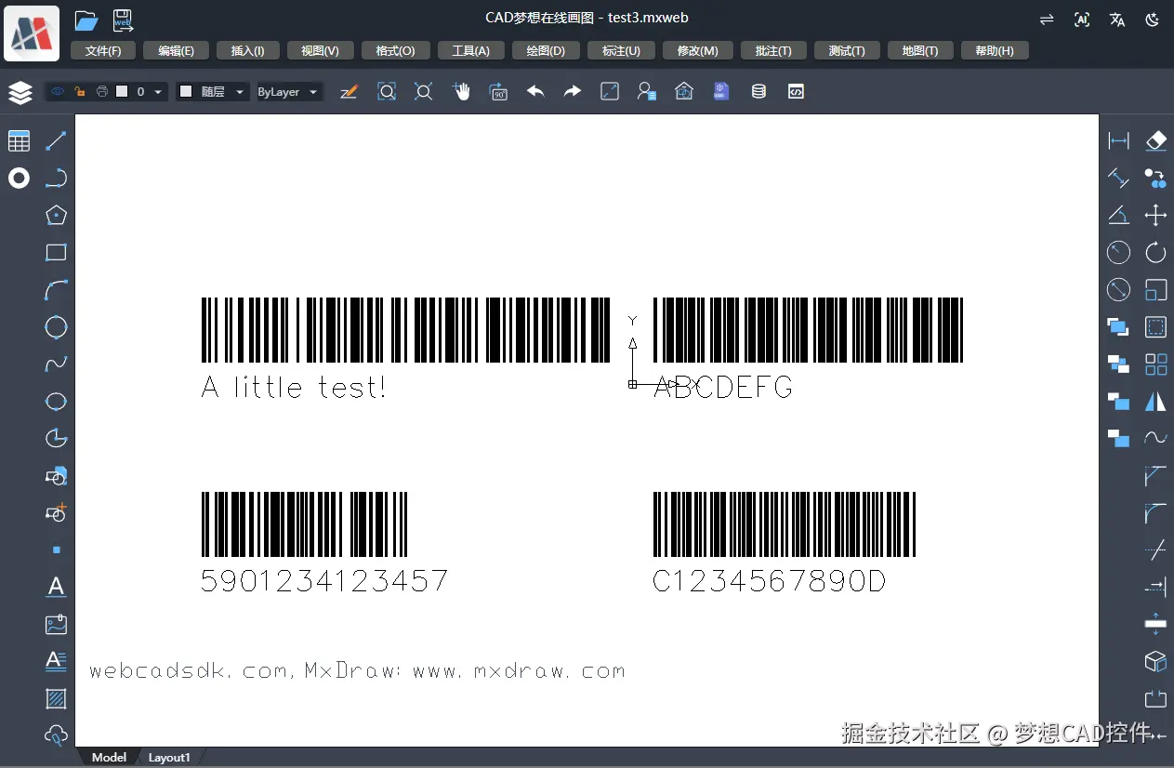
Task: Click the language translate icon
Action: tap(1117, 20)
